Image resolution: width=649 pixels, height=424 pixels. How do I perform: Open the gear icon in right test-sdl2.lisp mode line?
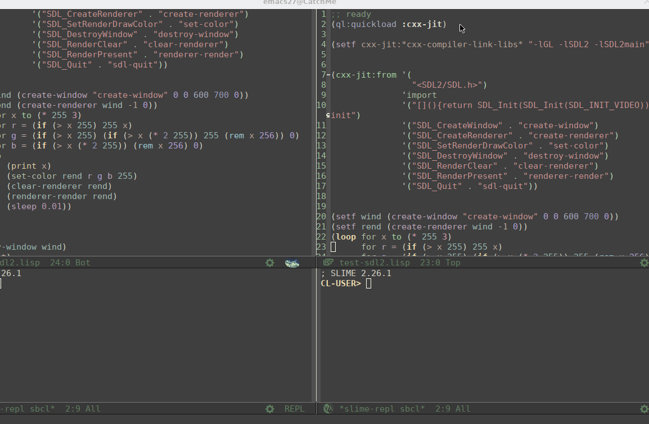(x=644, y=263)
